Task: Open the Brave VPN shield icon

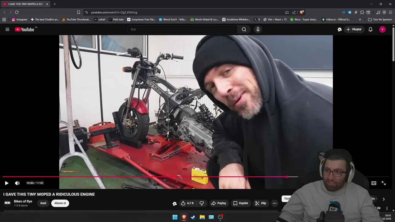Action: click(x=384, y=12)
